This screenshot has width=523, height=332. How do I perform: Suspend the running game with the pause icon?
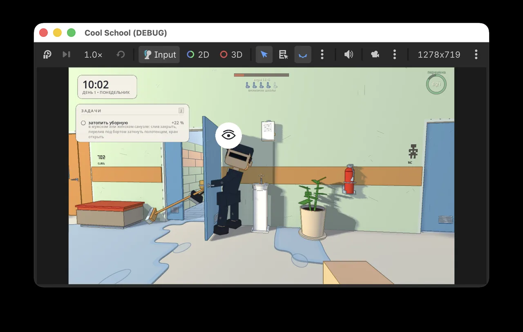(x=47, y=55)
